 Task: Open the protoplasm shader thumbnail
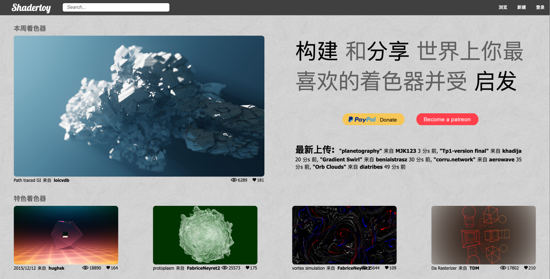coord(205,235)
